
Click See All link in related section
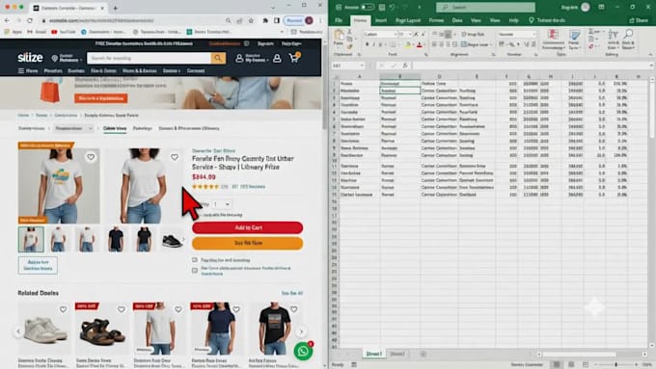tap(291, 293)
